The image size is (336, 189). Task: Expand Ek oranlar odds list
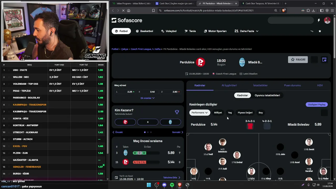(x=148, y=98)
